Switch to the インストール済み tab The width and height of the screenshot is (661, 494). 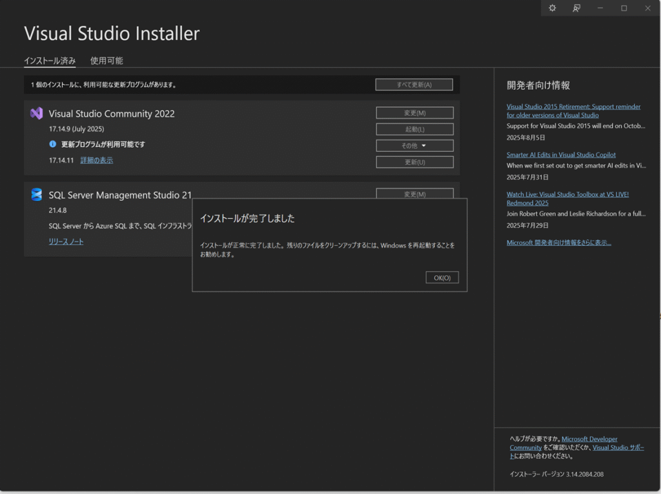pos(50,61)
